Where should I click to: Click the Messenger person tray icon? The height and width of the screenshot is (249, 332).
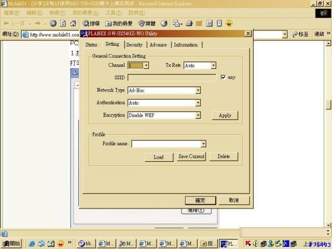pos(271,244)
